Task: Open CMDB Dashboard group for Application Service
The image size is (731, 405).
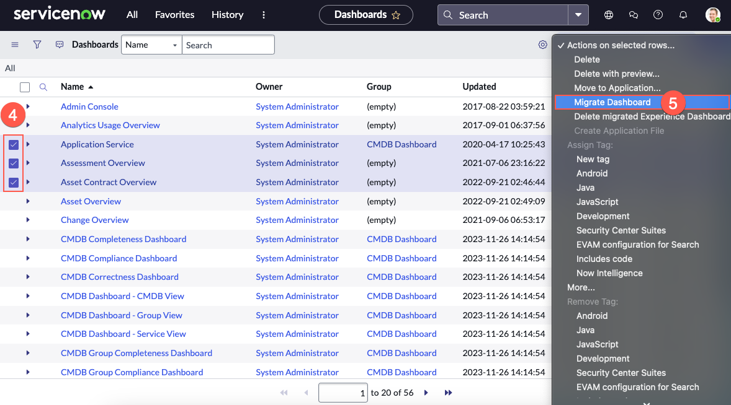Action: tap(401, 144)
